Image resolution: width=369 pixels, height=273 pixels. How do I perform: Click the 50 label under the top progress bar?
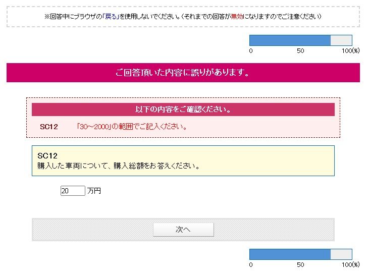coord(300,50)
